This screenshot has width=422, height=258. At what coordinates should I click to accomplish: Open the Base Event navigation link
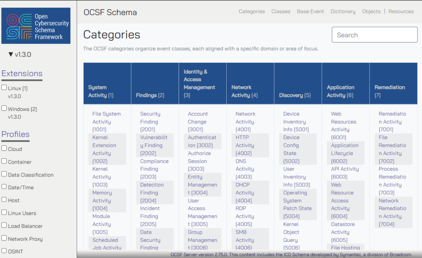[310, 12]
